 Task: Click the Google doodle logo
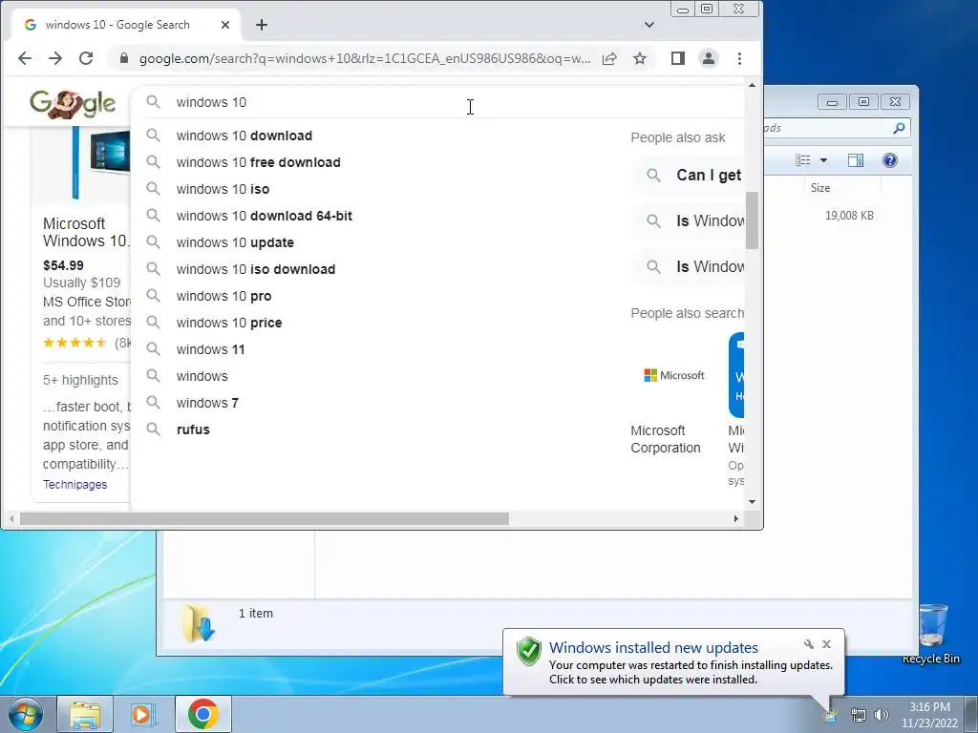[x=73, y=103]
